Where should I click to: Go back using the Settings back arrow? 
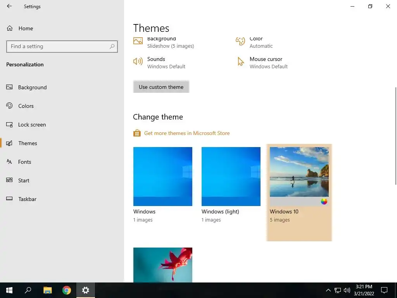click(x=9, y=6)
